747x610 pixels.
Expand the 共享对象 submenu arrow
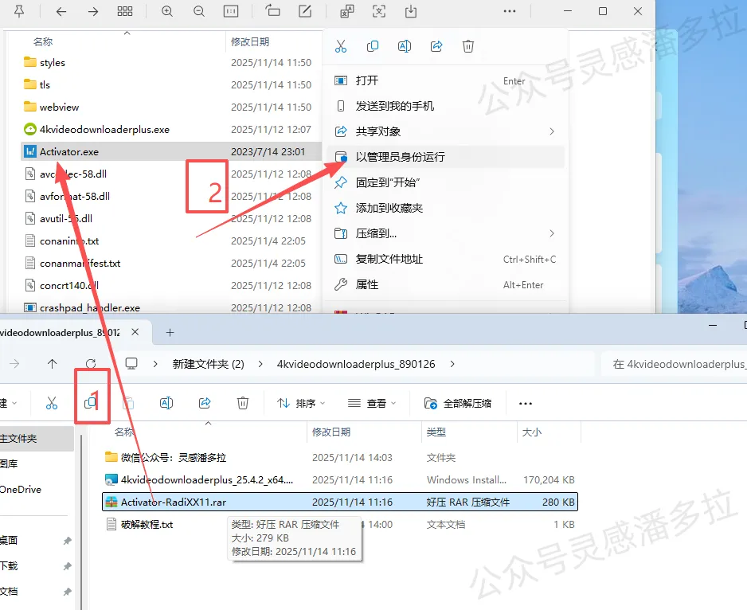(552, 131)
